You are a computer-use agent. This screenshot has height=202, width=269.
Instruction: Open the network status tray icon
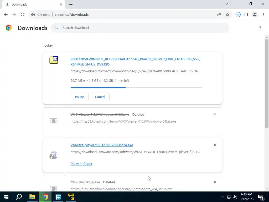[229, 197]
